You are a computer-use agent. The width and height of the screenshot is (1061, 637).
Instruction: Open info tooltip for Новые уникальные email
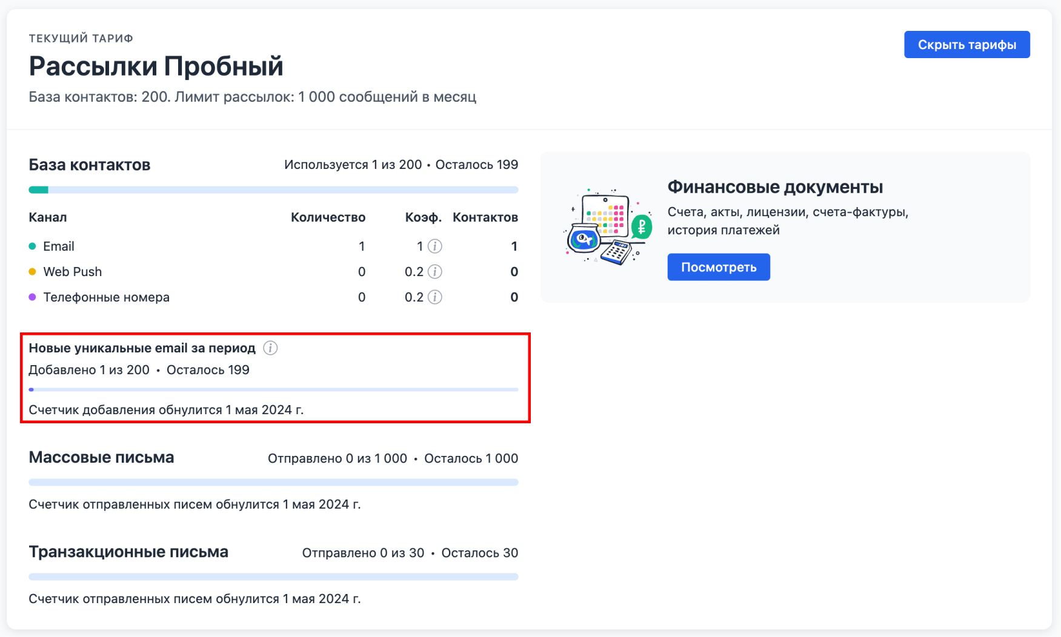270,348
